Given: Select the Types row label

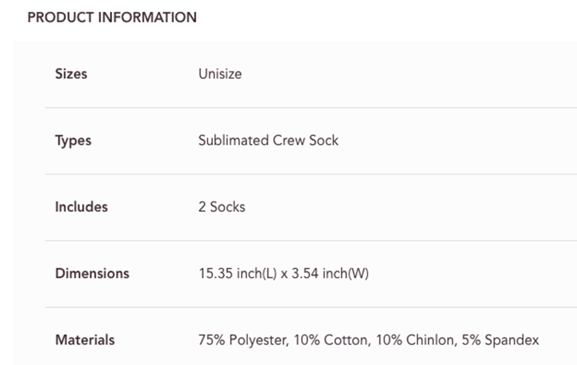Looking at the screenshot, I should tap(73, 141).
